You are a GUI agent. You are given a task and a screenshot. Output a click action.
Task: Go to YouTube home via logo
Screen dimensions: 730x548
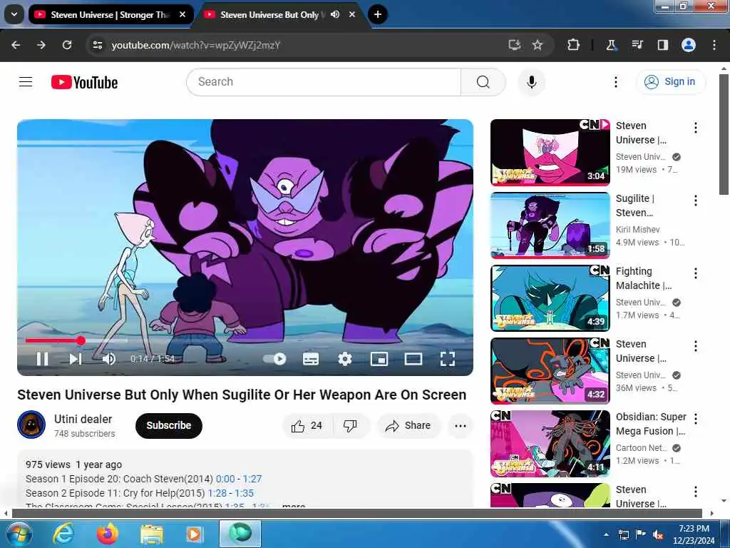[x=84, y=83]
